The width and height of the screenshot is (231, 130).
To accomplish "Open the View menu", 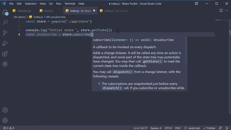I will click(x=43, y=4).
